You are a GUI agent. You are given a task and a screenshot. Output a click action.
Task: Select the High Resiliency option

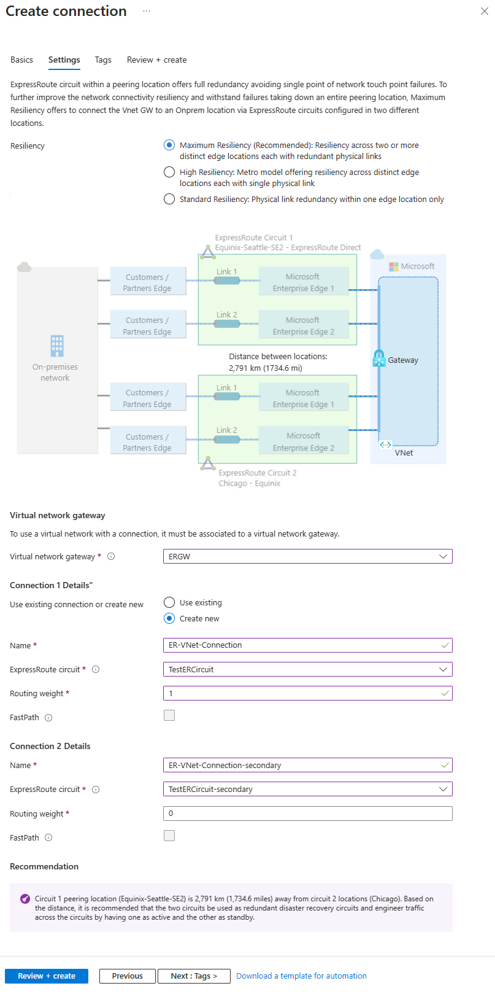pos(169,172)
